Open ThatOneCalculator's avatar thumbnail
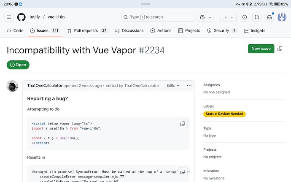This screenshot has width=291, height=182. (12, 86)
